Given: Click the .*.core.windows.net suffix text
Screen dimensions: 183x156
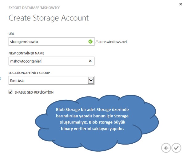Looking at the screenshot, I should pyautogui.click(x=111, y=42).
